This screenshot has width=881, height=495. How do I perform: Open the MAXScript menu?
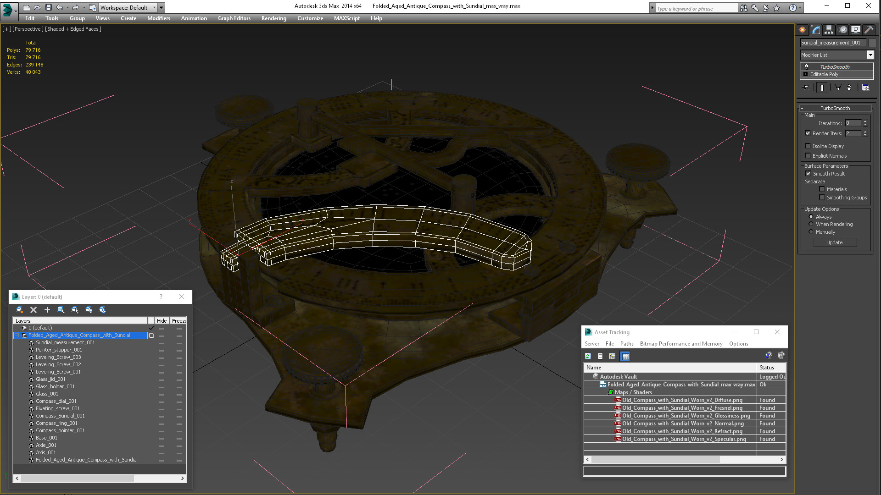pos(347,18)
